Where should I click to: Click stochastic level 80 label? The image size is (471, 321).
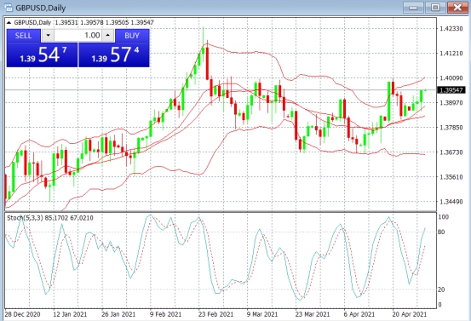(441, 232)
